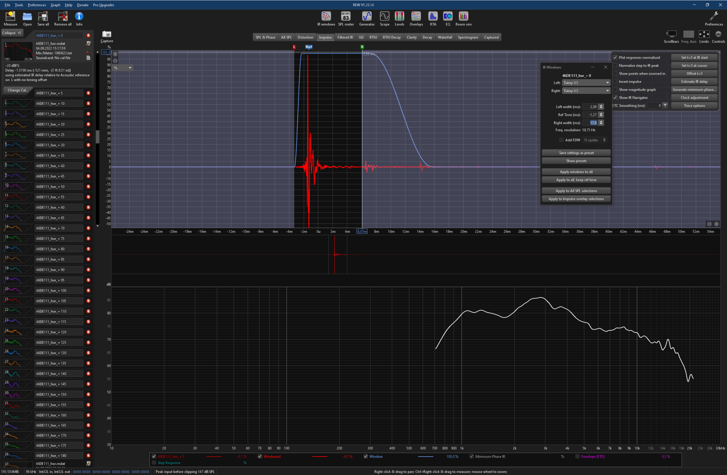The height and width of the screenshot is (475, 727).
Task: Open Right window type Tukey dropdown
Action: tap(586, 91)
